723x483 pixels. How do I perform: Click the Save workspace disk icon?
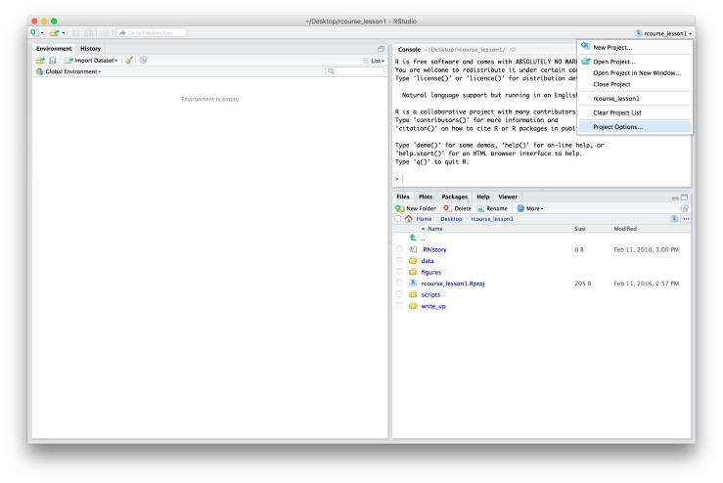point(53,61)
